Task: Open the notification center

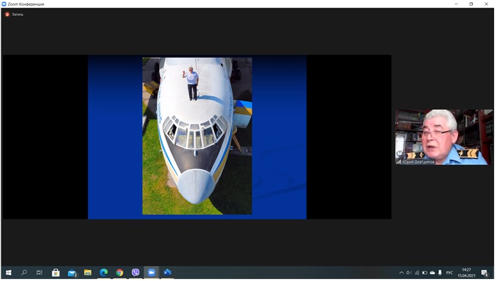Action: pos(485,273)
